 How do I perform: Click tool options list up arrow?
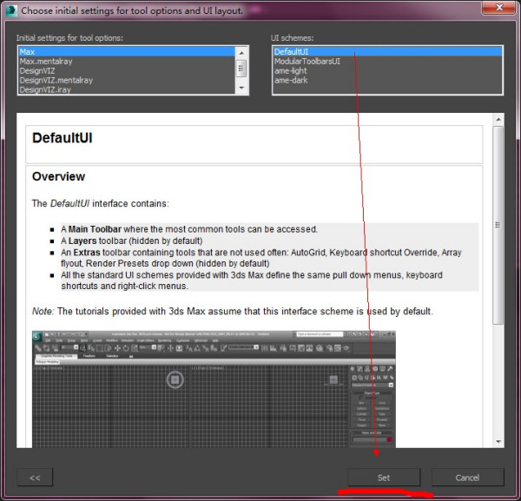(241, 52)
